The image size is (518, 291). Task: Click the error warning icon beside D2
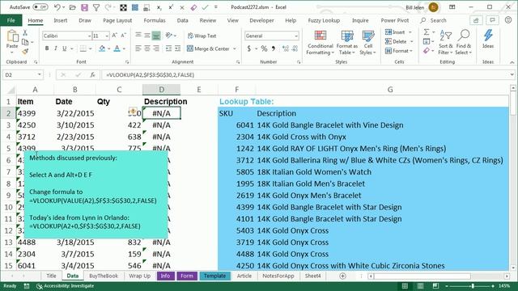[x=133, y=112]
